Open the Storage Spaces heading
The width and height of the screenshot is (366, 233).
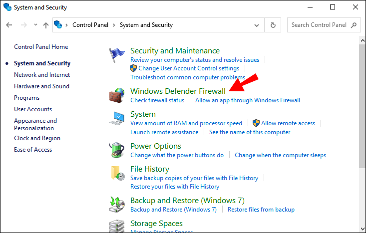[x=156, y=224]
